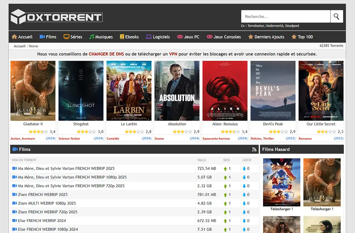Click camera icon for Else FRENCH WEBRIP 2024
Screen dimensions: 355x233
click(15, 221)
